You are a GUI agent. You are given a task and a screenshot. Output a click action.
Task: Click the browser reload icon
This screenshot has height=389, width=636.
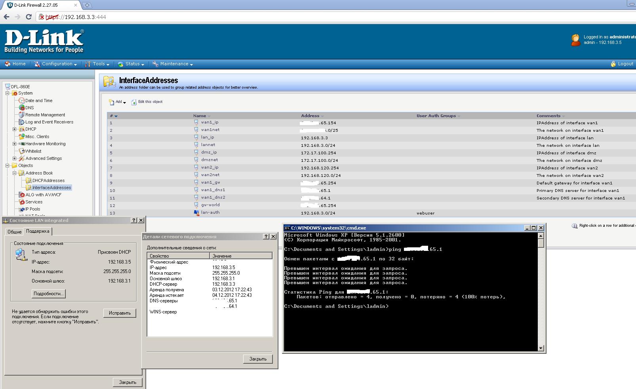click(x=29, y=17)
